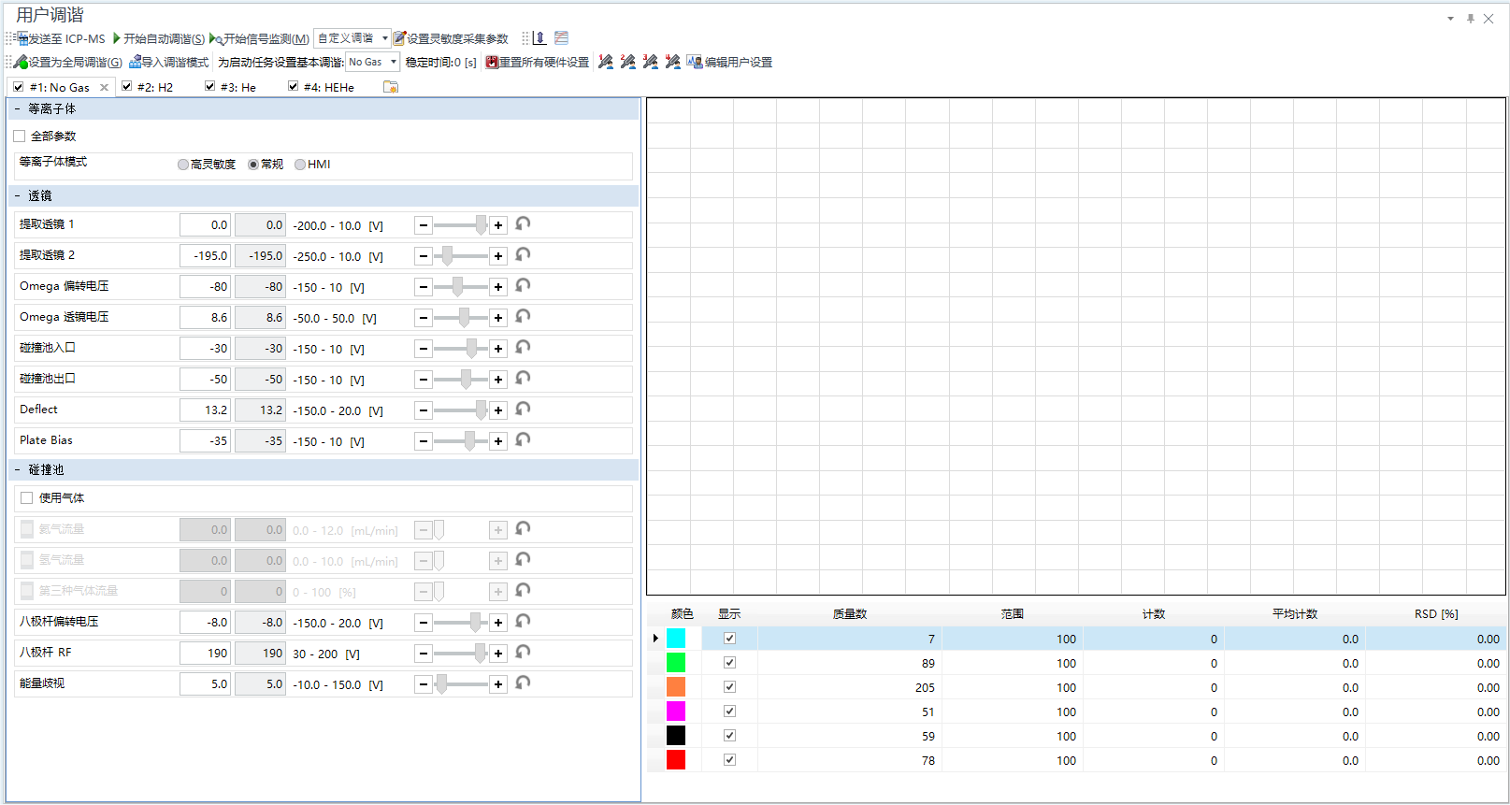Click 设置为全局调谐 button

coord(68,62)
